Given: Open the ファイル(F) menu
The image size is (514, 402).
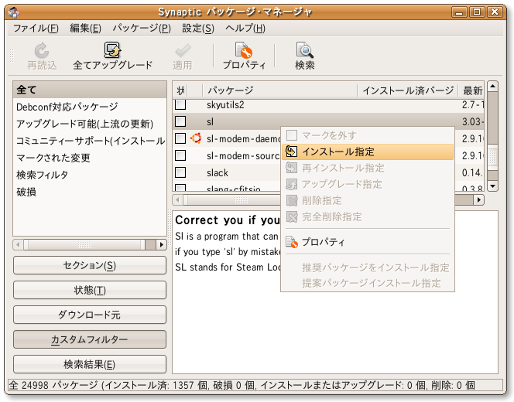Looking at the screenshot, I should (36, 29).
